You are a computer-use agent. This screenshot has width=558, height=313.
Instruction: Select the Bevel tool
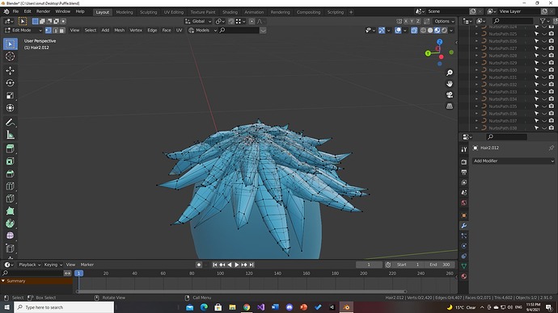click(x=10, y=174)
